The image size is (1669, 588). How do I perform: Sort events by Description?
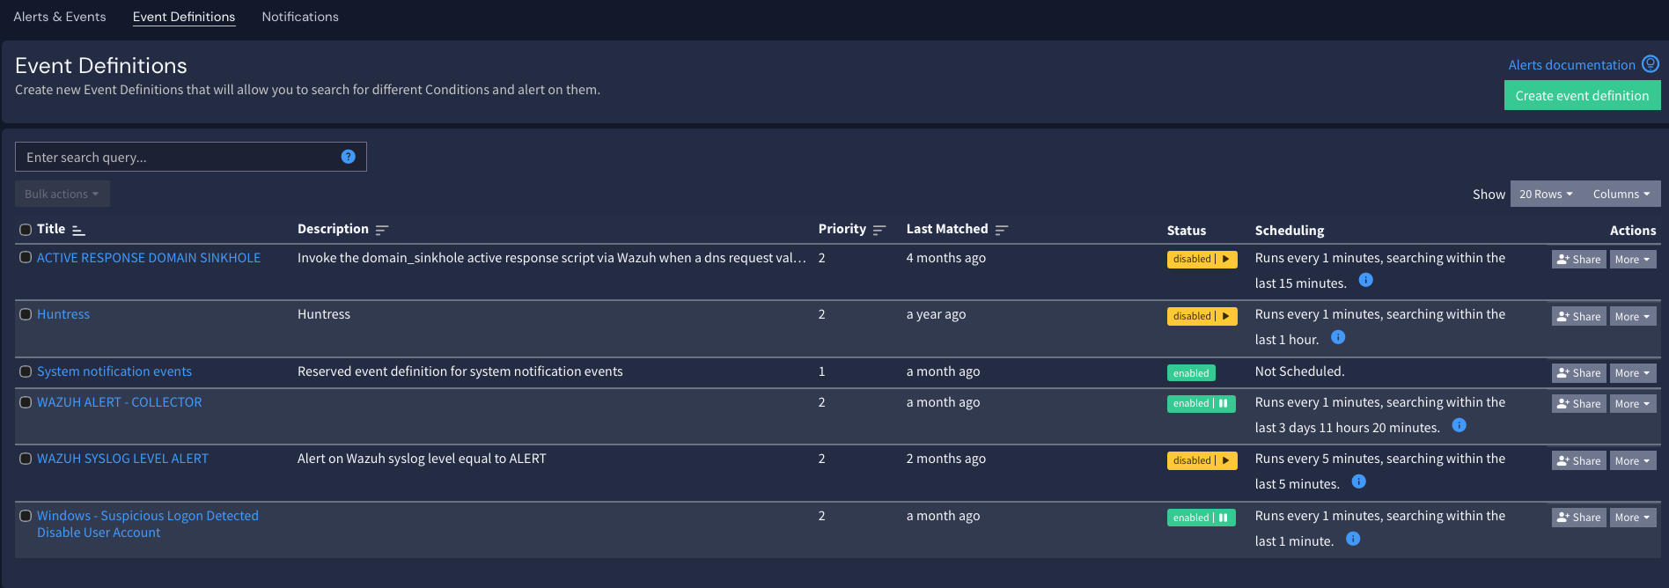[382, 229]
